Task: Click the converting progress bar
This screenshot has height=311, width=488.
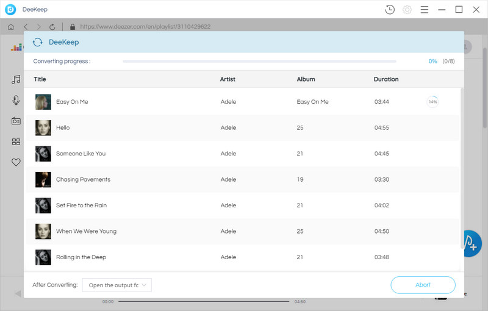Action: pos(259,61)
